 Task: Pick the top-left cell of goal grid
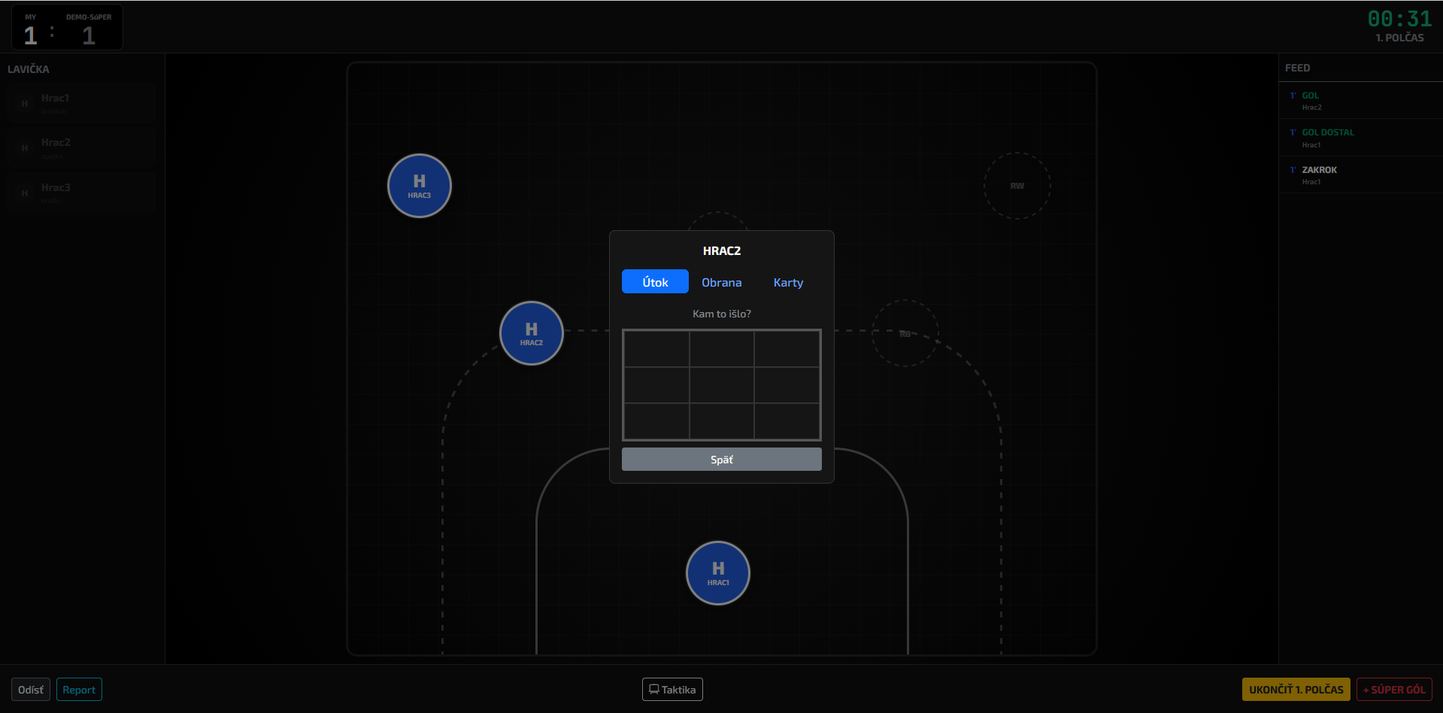656,349
